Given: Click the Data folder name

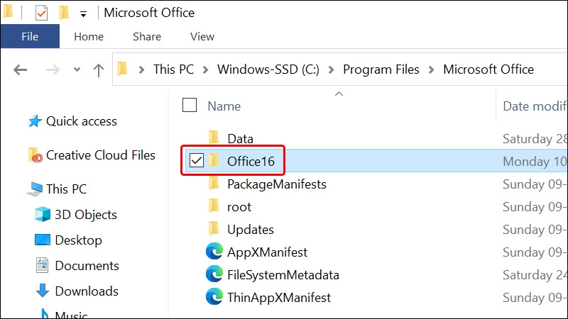Looking at the screenshot, I should pos(240,139).
